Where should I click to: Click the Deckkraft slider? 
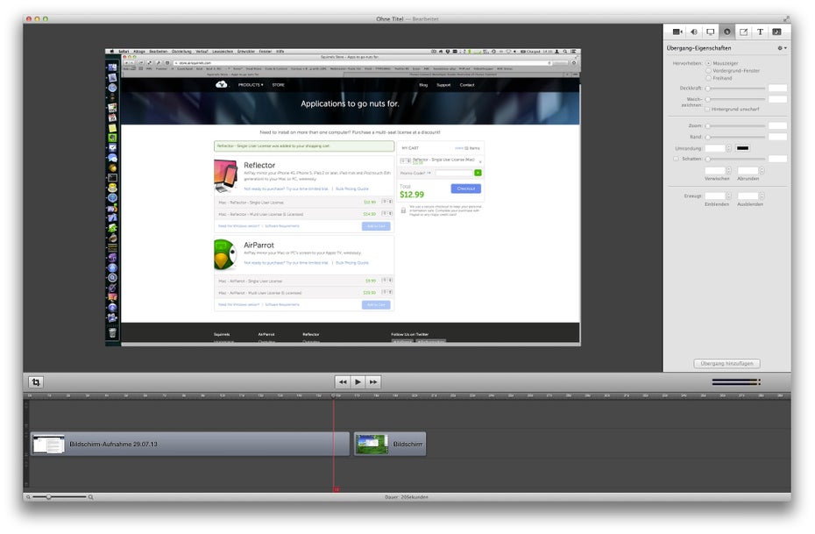coord(735,89)
